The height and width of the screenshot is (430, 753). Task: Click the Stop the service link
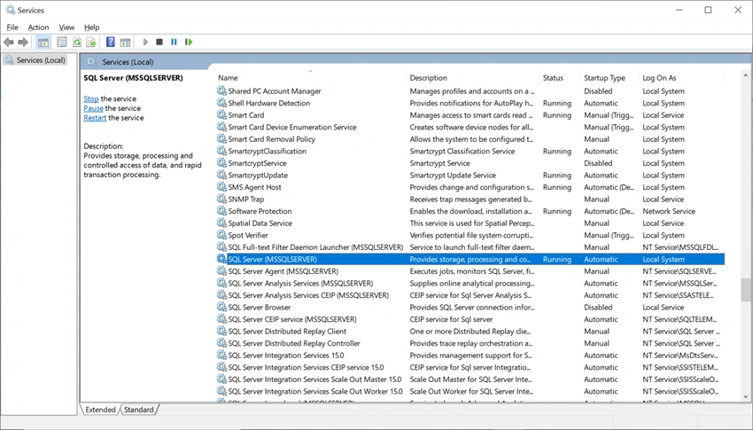91,98
